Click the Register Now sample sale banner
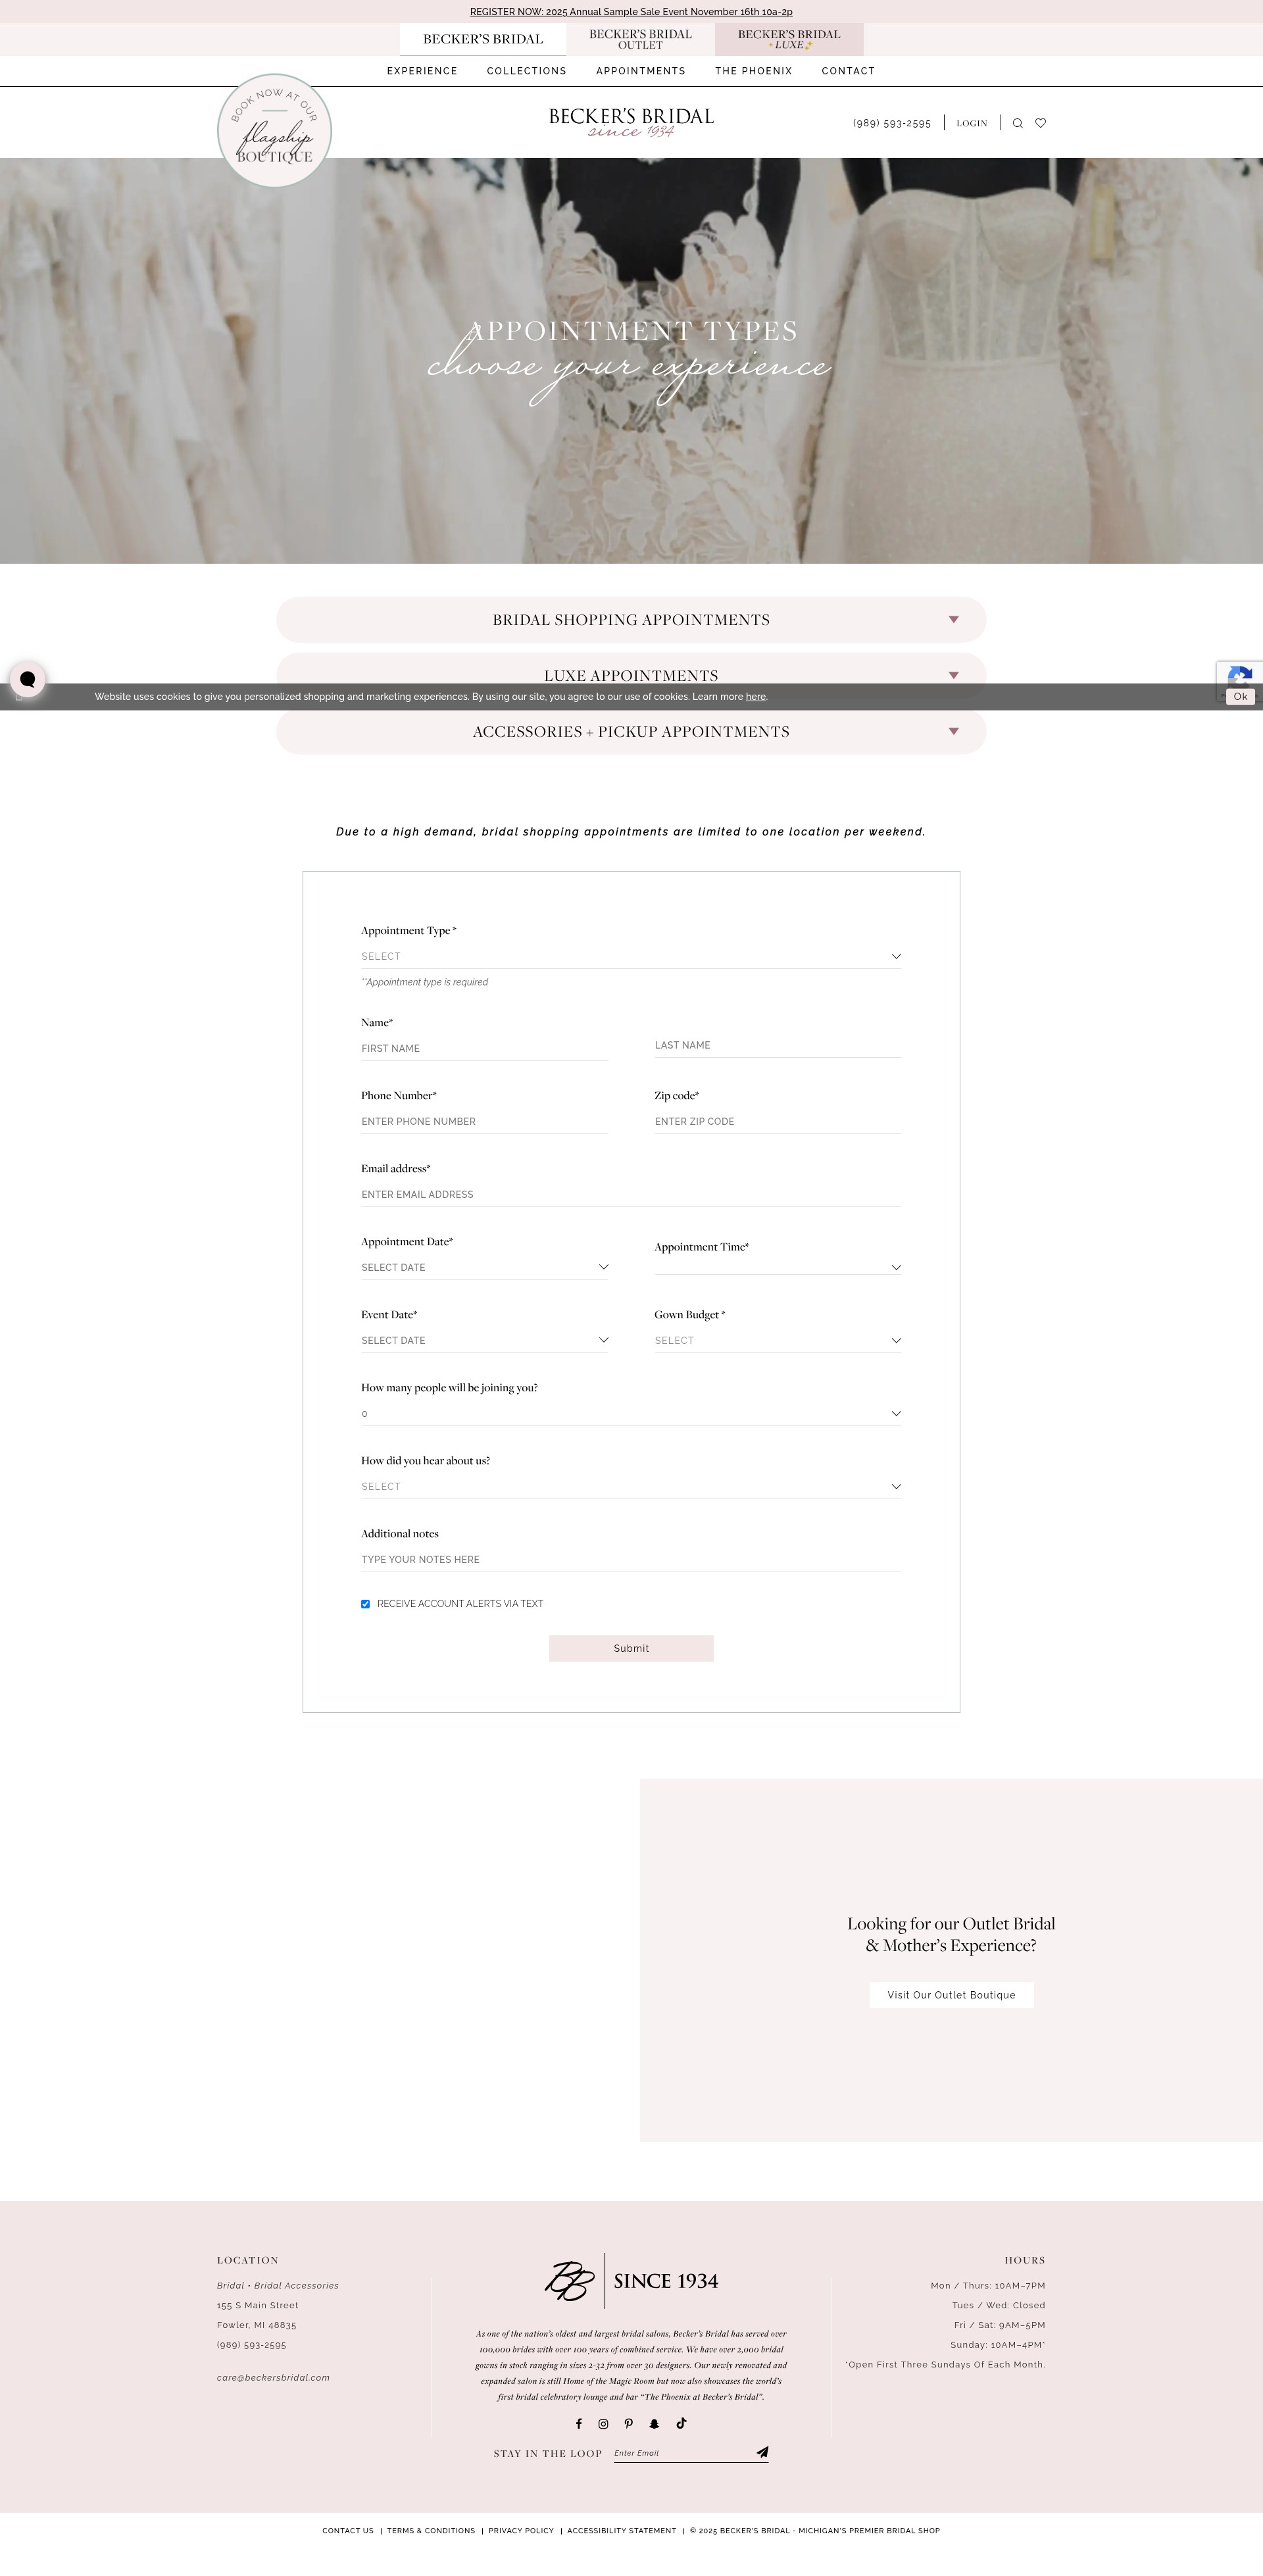The width and height of the screenshot is (1263, 2576). (631, 12)
